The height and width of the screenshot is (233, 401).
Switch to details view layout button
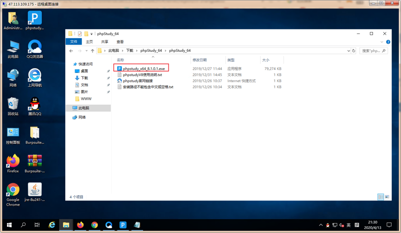pyautogui.click(x=381, y=197)
